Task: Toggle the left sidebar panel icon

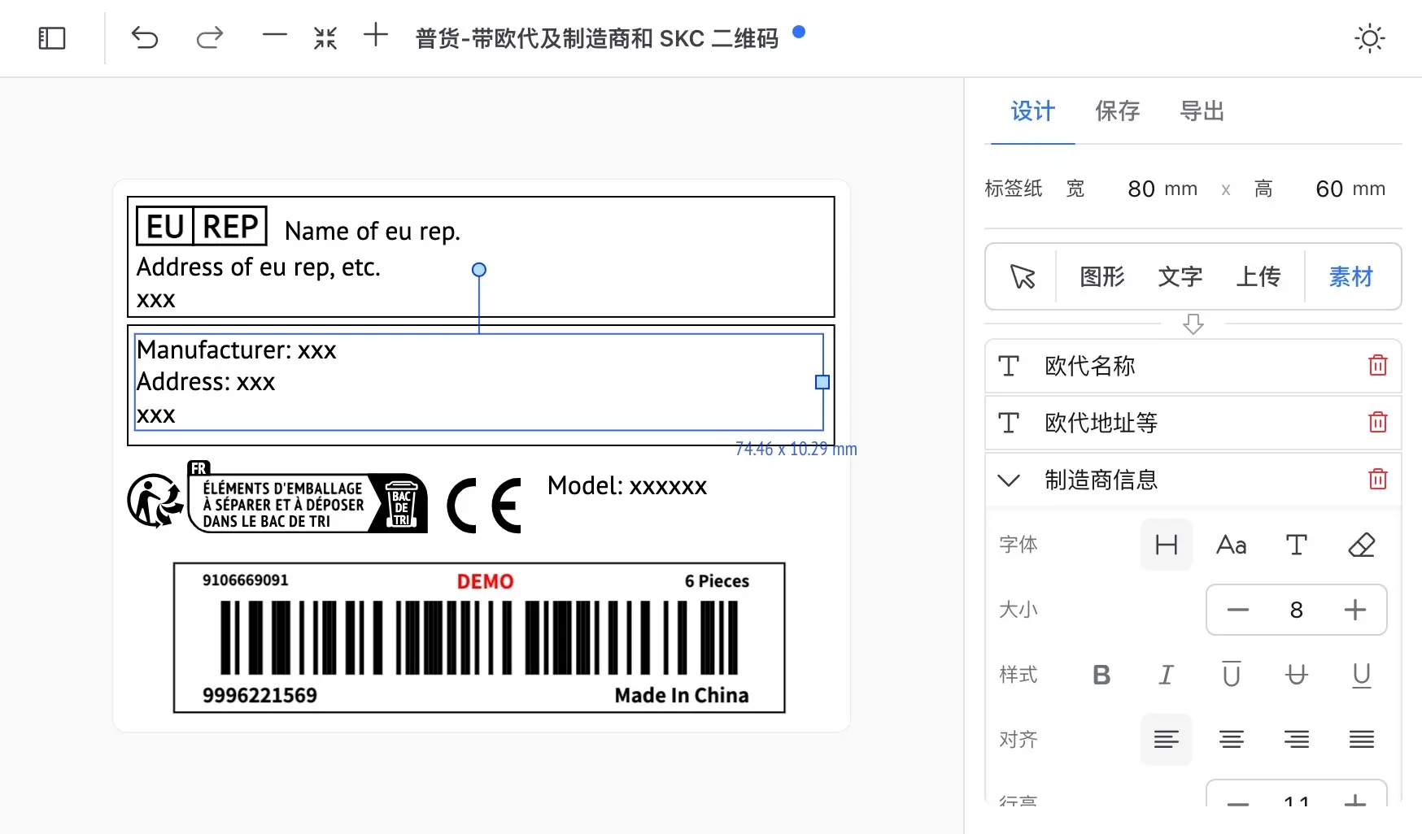Action: [52, 38]
